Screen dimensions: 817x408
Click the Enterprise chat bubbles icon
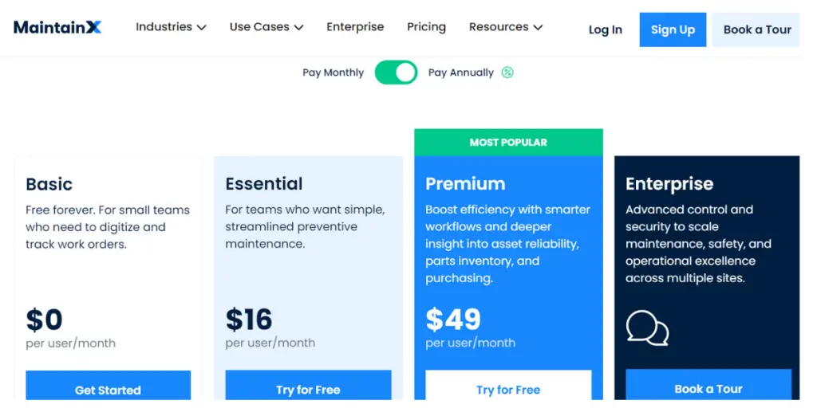click(647, 328)
